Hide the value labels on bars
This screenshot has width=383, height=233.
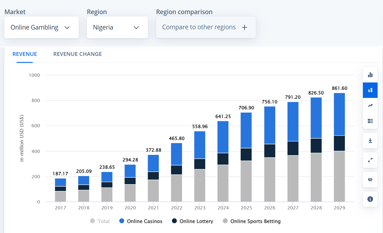click(370, 180)
